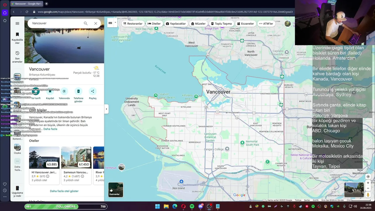Select the Vancouver Google Haritalar tab

pos(27,4)
